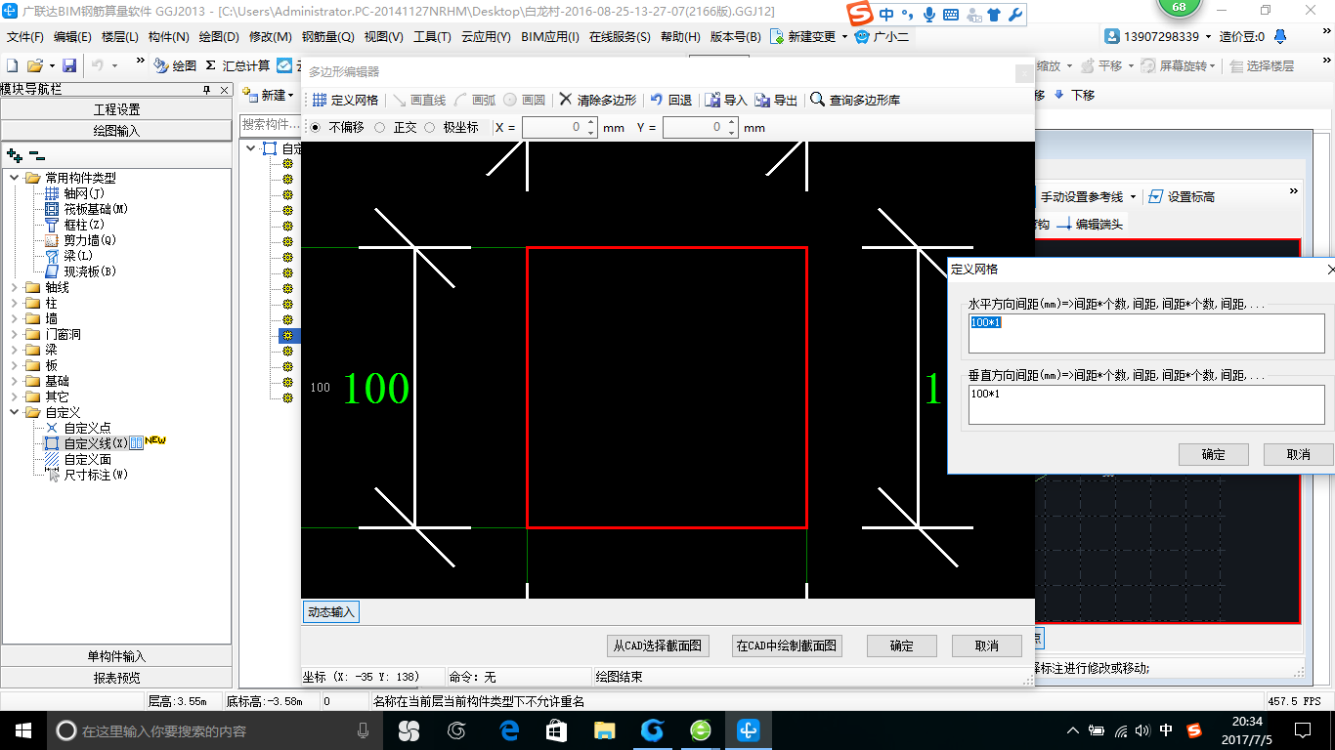
Task: Click the 回退 undo icon in polygon editor
Action: point(657,100)
